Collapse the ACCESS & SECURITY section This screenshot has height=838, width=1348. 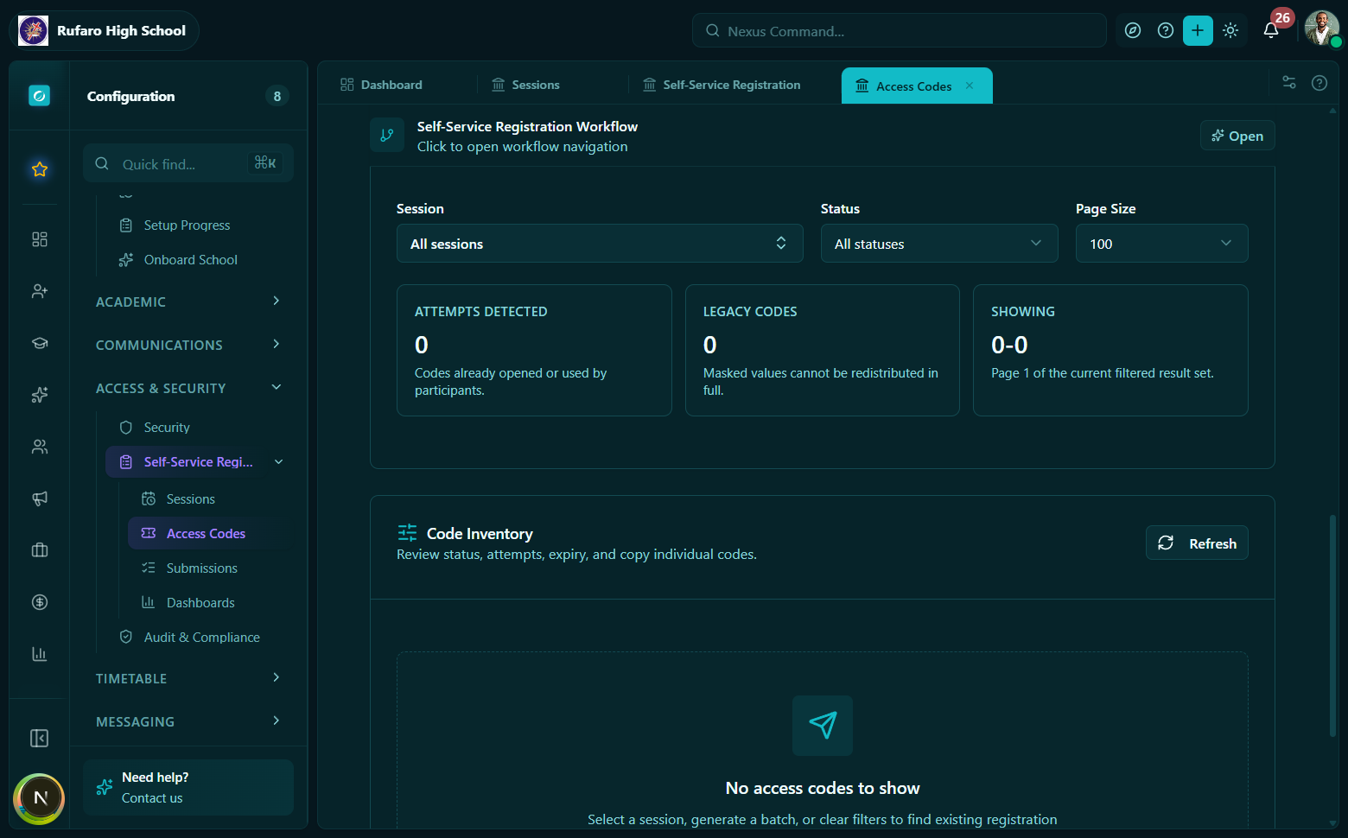pyautogui.click(x=188, y=388)
